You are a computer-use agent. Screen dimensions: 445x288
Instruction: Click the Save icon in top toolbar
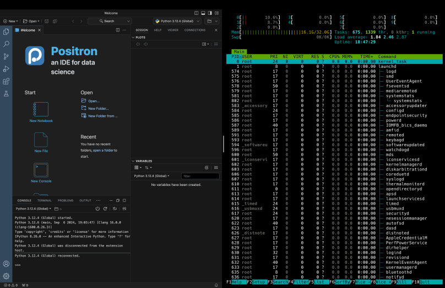coord(47,21)
